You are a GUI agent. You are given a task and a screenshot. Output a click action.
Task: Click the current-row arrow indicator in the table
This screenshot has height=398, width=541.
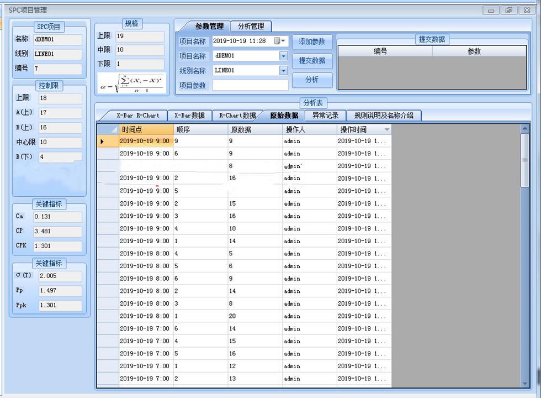pos(102,142)
